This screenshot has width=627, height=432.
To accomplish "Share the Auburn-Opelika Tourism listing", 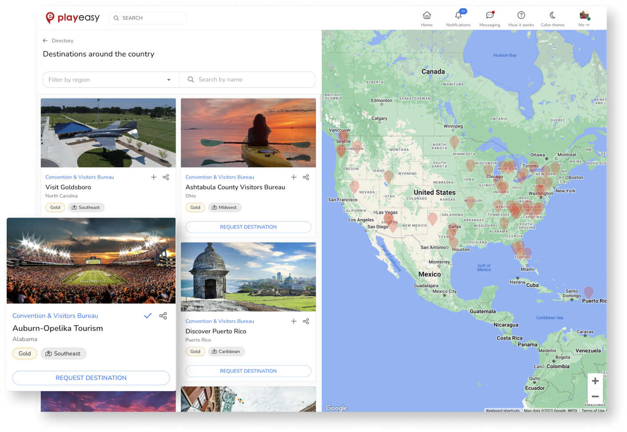I will 163,316.
